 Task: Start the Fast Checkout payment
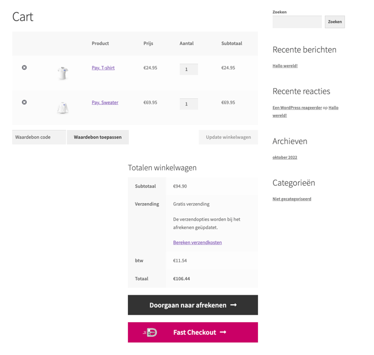tap(193, 332)
